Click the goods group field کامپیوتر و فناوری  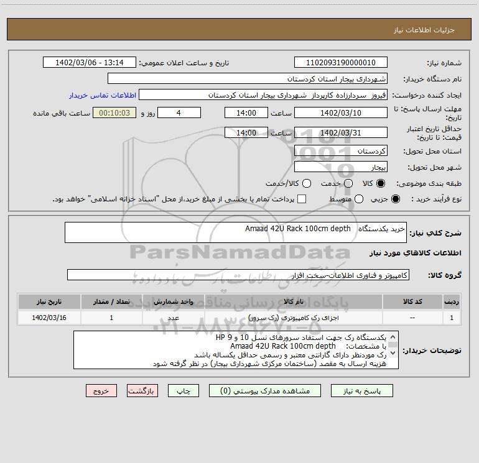point(238,275)
